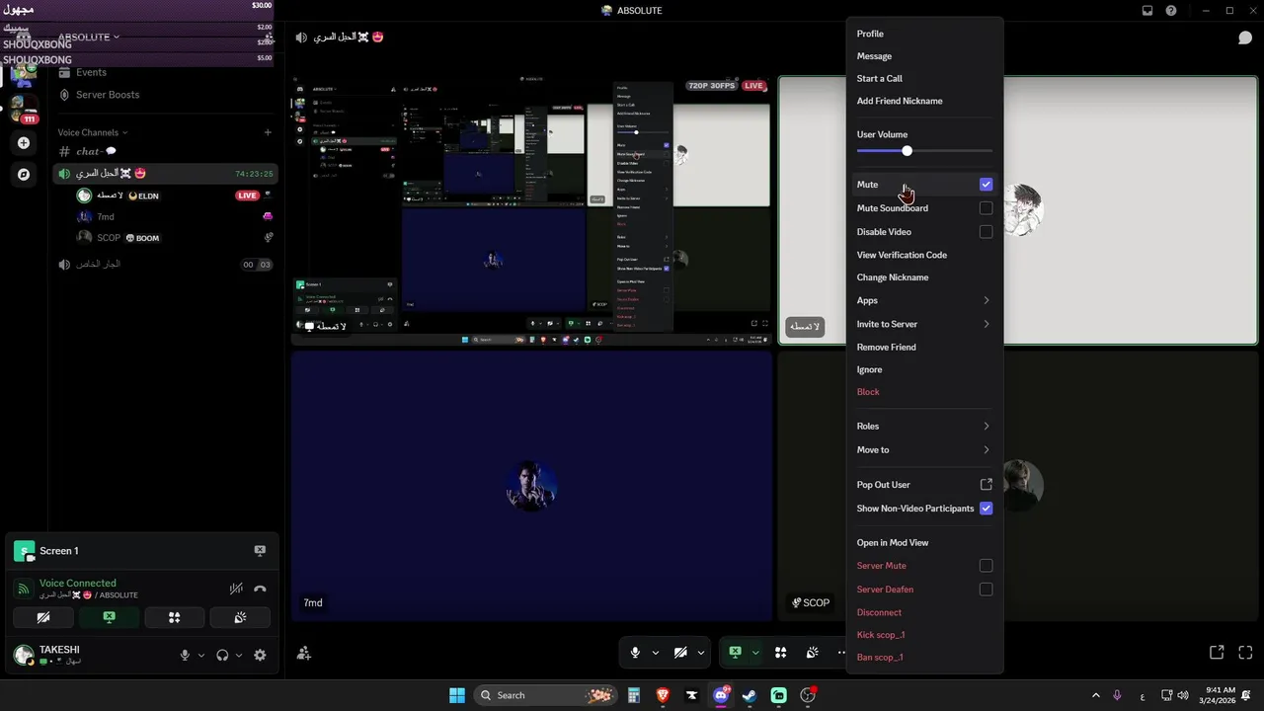
Task: Open microphone input options arrow in user panel
Action: tap(201, 655)
